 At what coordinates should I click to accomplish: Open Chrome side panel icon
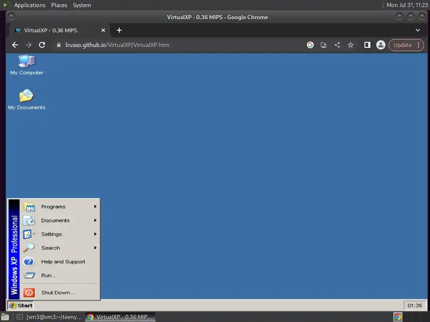tap(367, 45)
